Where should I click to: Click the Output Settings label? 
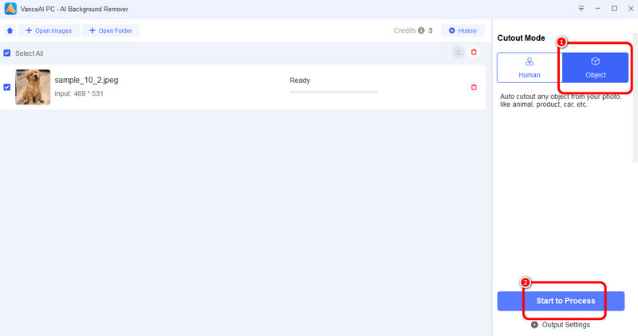click(565, 325)
